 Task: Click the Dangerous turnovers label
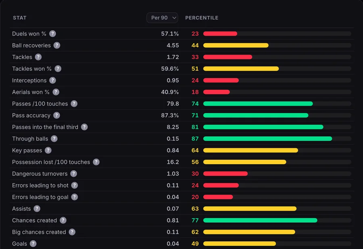pyautogui.click(x=40, y=174)
